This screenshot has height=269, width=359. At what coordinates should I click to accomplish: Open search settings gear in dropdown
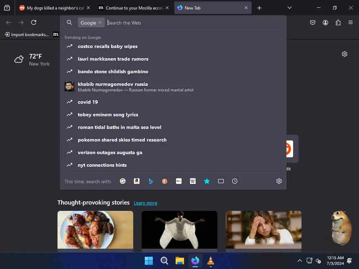tap(279, 181)
